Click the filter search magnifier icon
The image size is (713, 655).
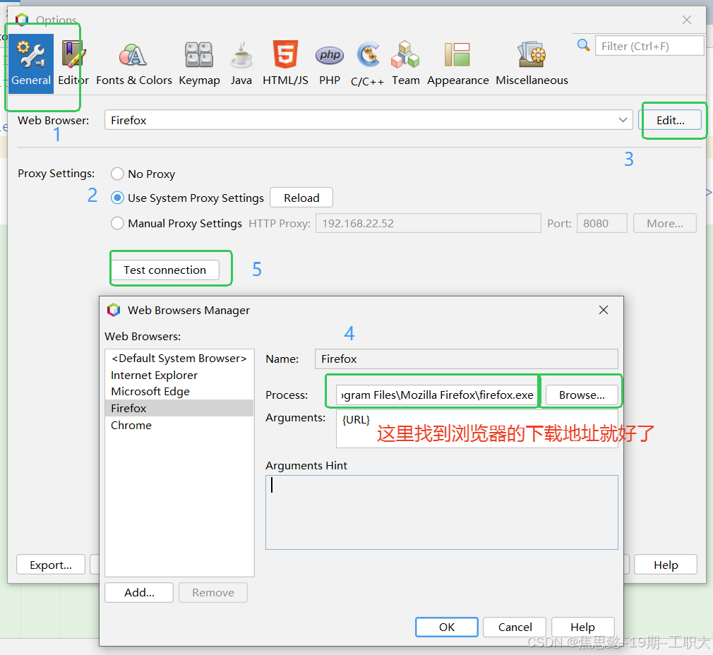tap(583, 45)
